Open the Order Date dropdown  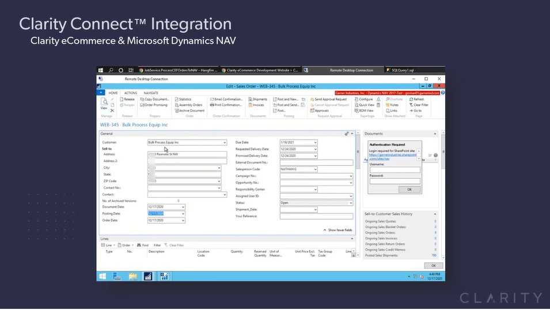183,220
